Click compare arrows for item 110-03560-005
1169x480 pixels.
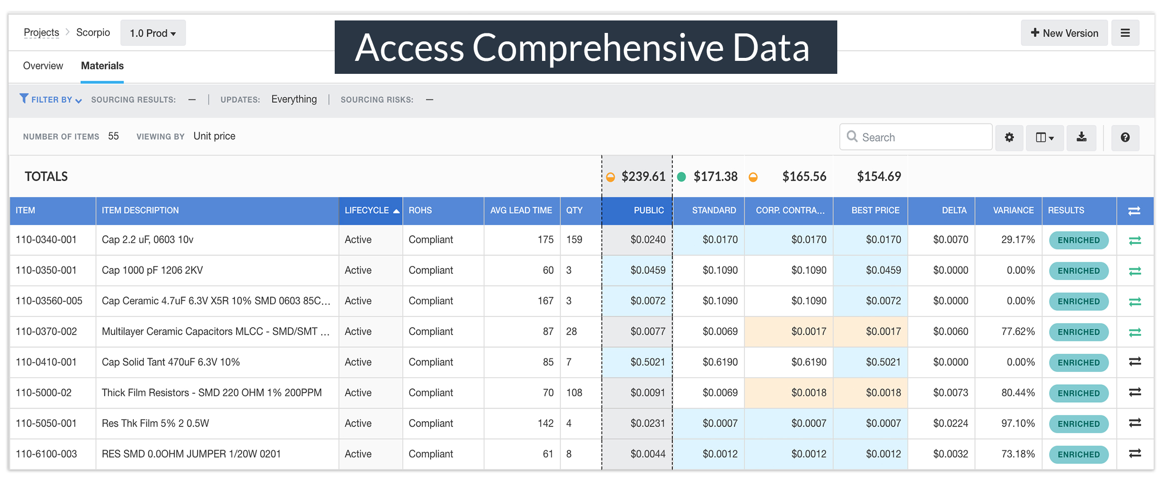click(x=1135, y=301)
